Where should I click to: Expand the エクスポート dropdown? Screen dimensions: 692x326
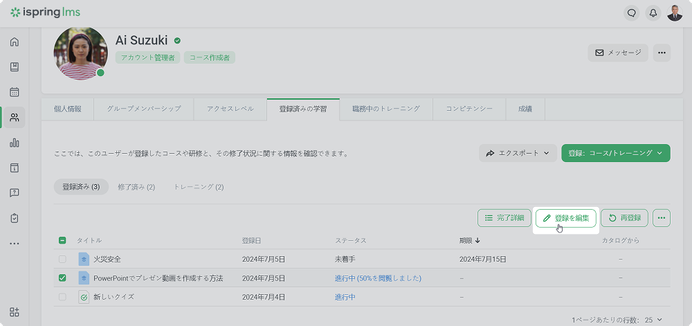pyautogui.click(x=518, y=153)
